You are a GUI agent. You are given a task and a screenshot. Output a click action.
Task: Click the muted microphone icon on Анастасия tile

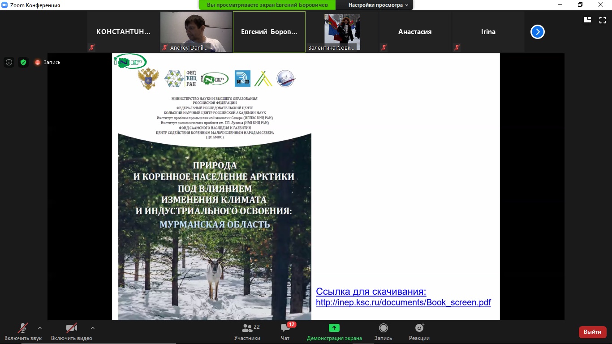click(x=384, y=47)
